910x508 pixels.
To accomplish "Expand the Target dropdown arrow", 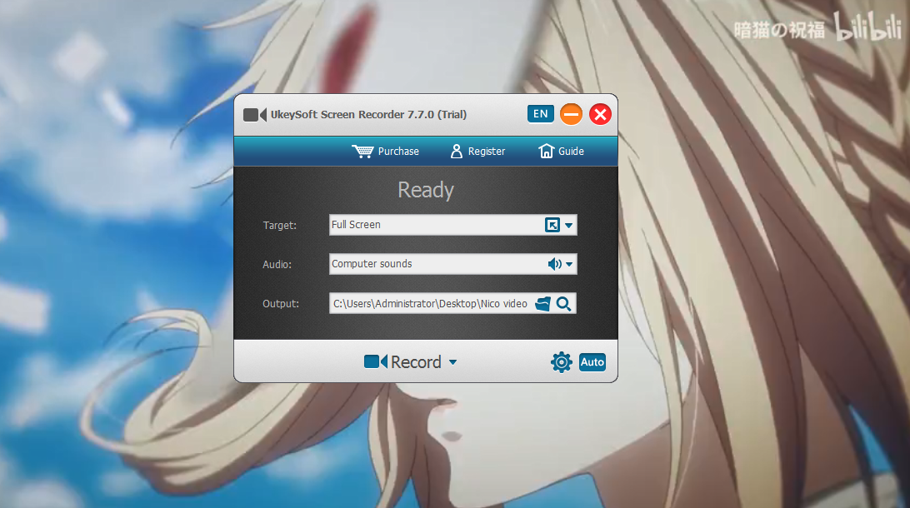I will 569,226.
